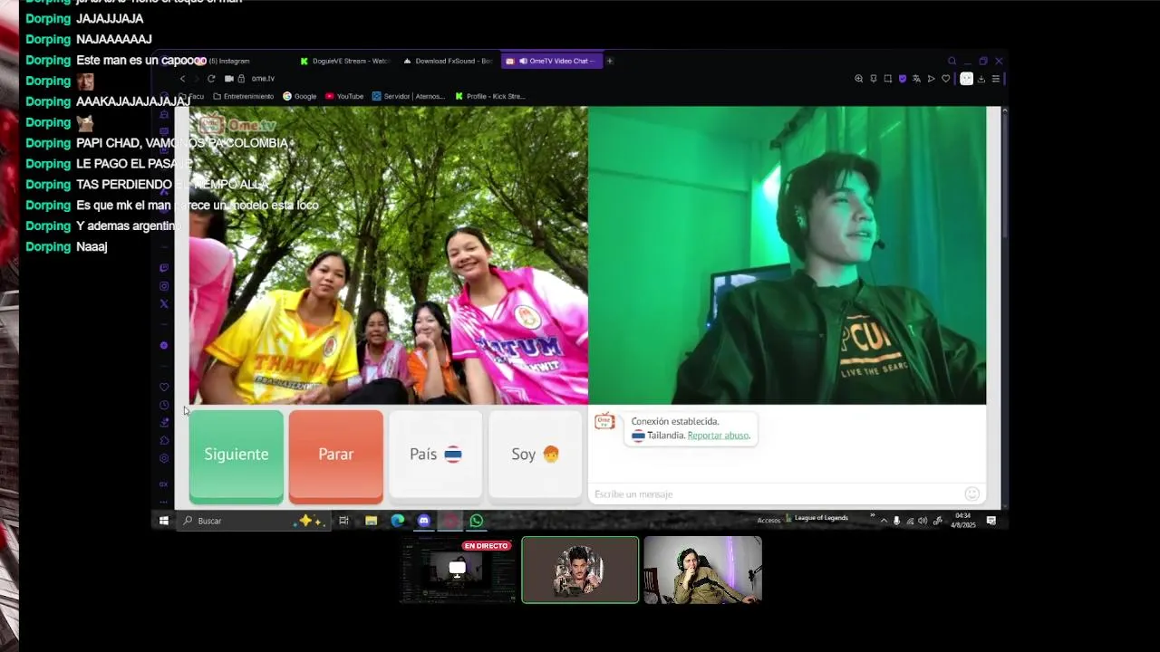Select the right participant thumbnail
Screen dimensions: 1160x652
coord(703,570)
